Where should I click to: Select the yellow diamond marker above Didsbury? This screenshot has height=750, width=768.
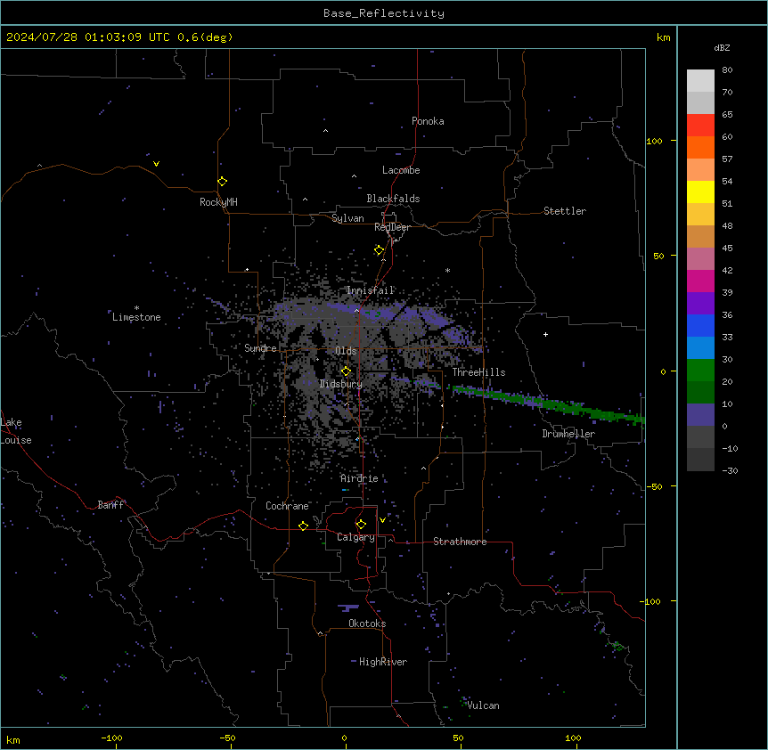click(346, 371)
